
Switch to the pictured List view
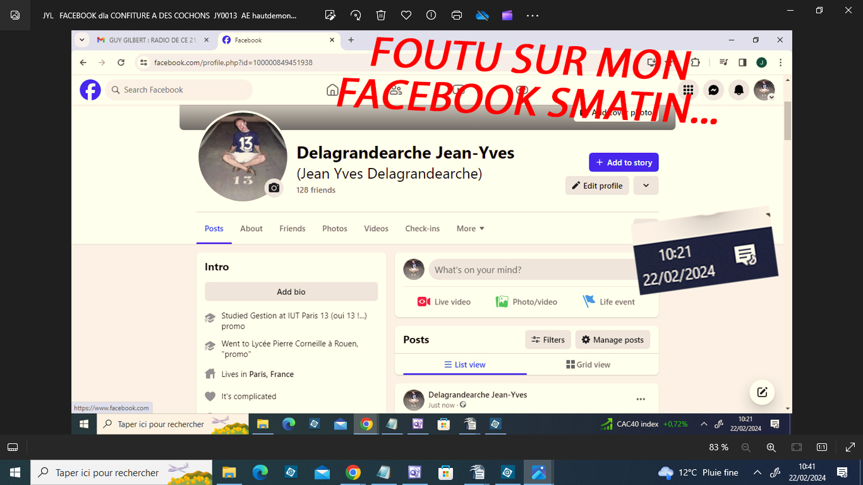[465, 364]
